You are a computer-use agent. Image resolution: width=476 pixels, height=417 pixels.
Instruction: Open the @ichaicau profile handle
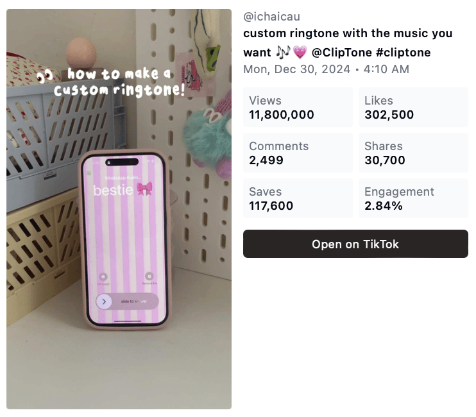272,17
